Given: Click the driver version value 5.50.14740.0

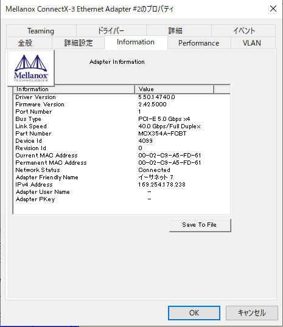Looking at the screenshot, I should coord(156,97).
